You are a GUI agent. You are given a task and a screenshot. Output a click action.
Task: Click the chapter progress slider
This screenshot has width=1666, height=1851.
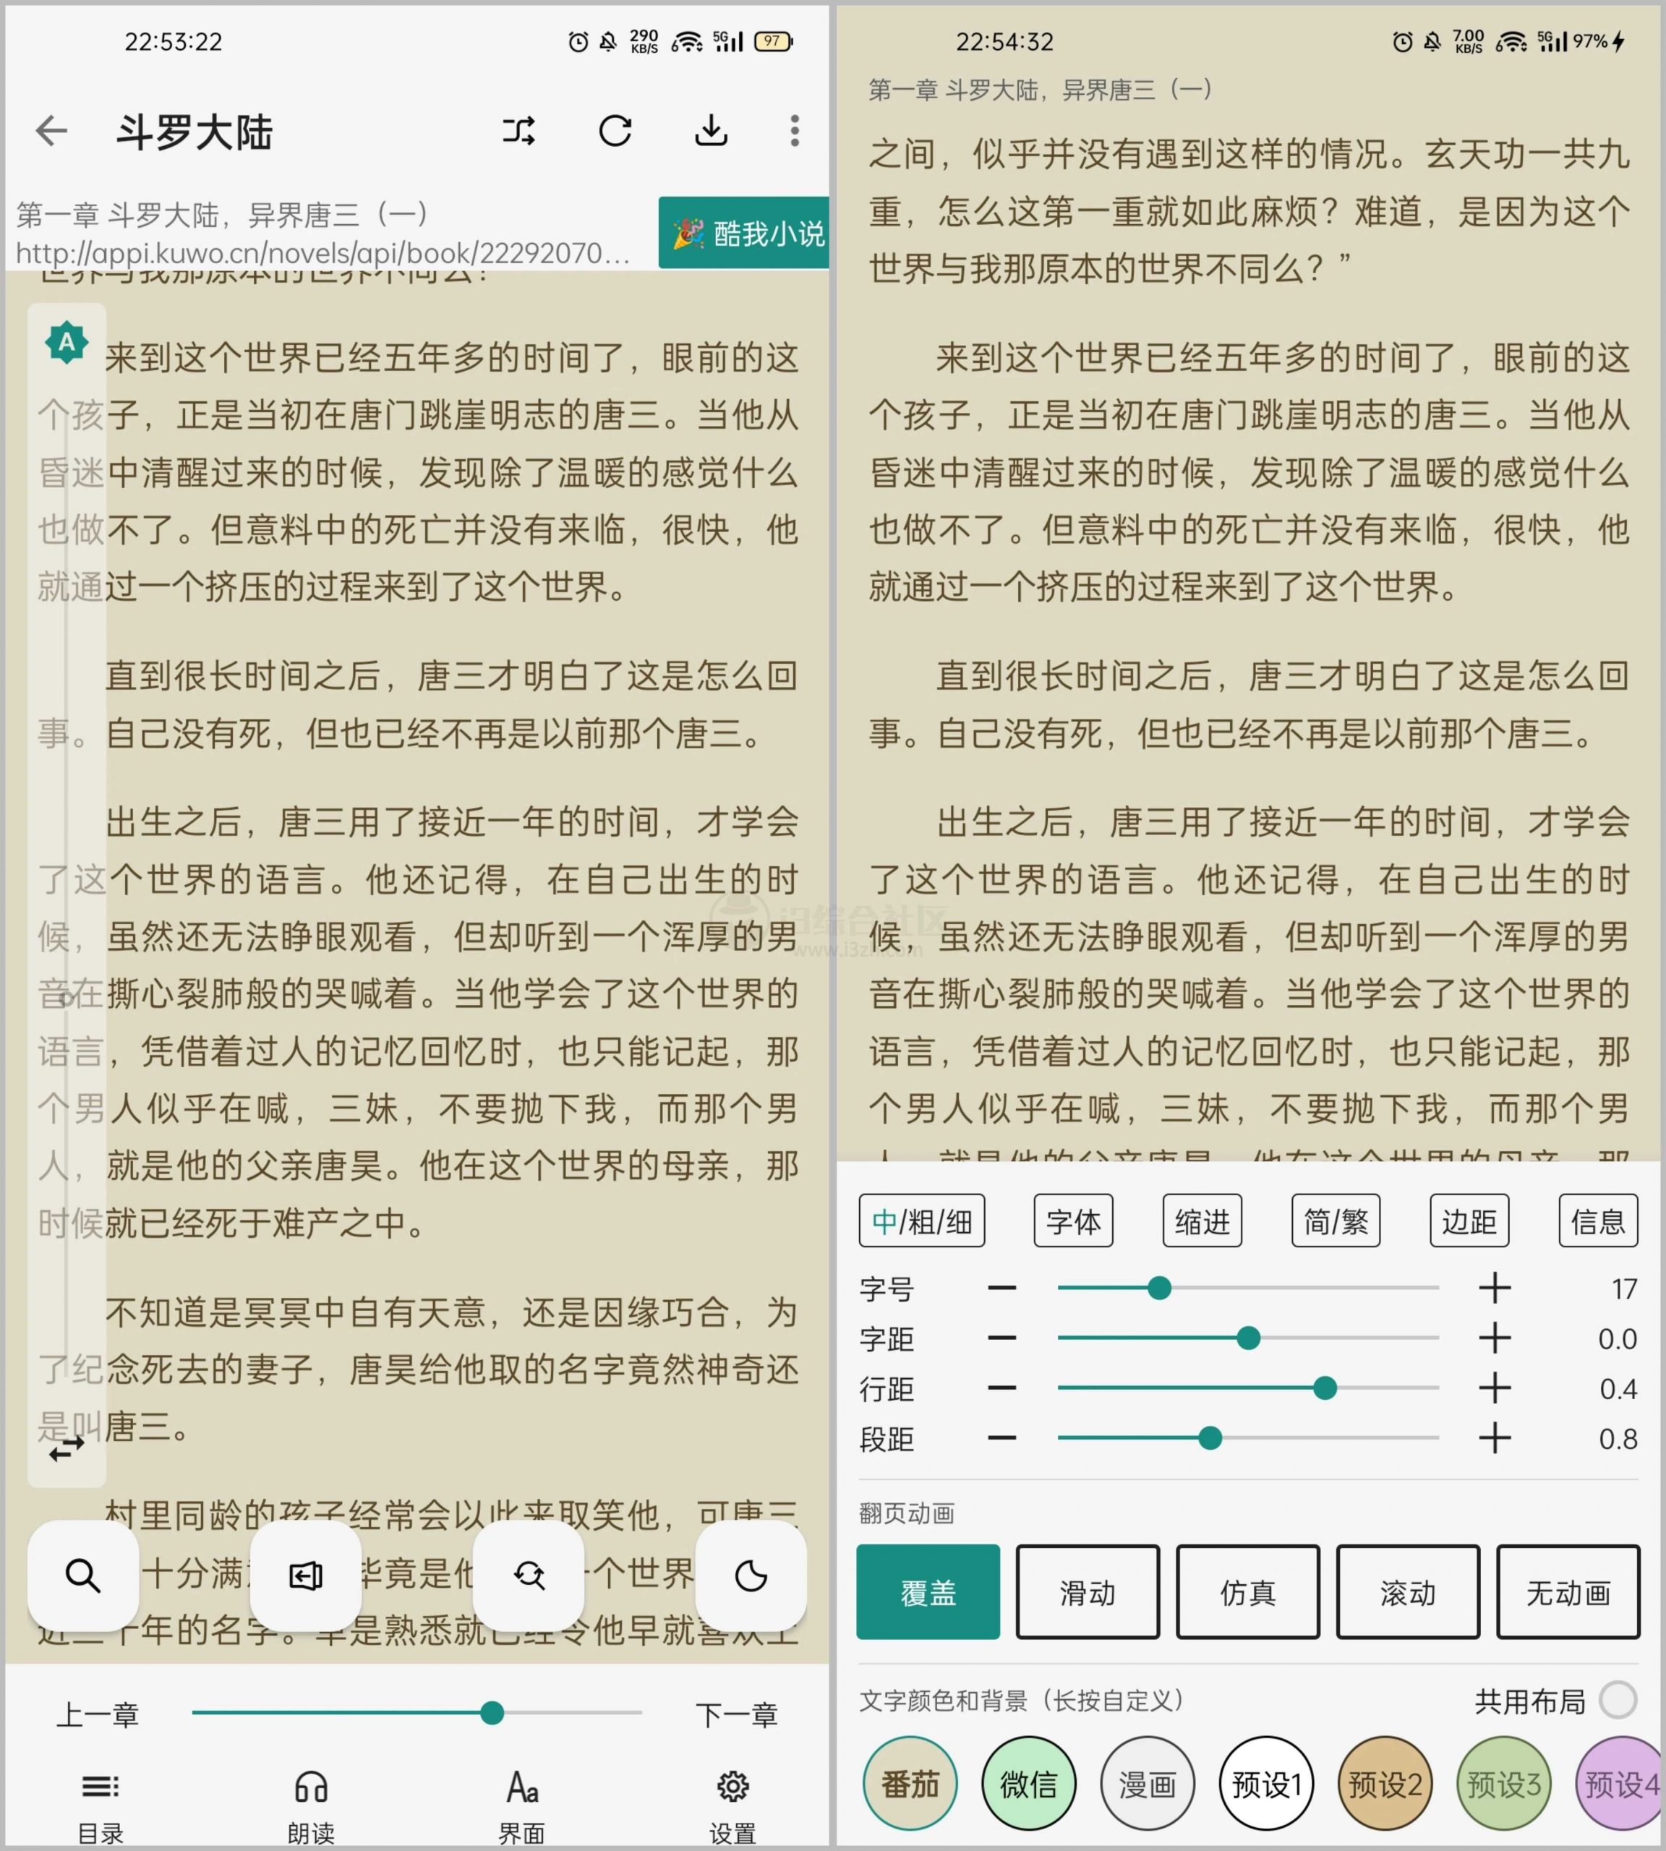tap(417, 1712)
